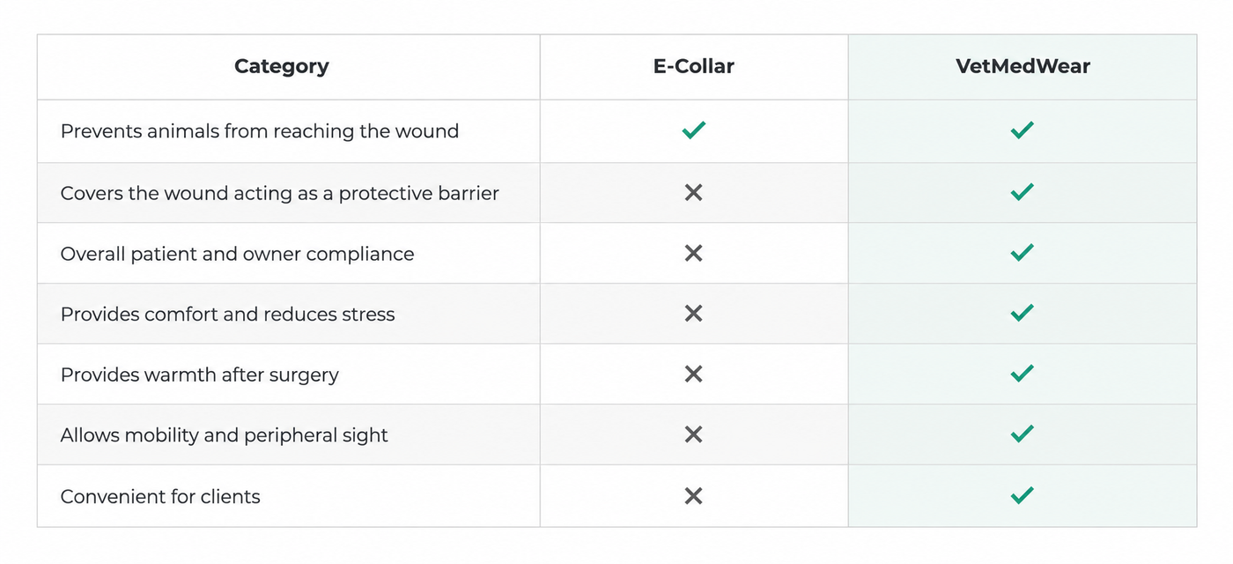Click E-Collar X for comfort and stress row
Viewport: 1233px width, 564px height.
(694, 313)
